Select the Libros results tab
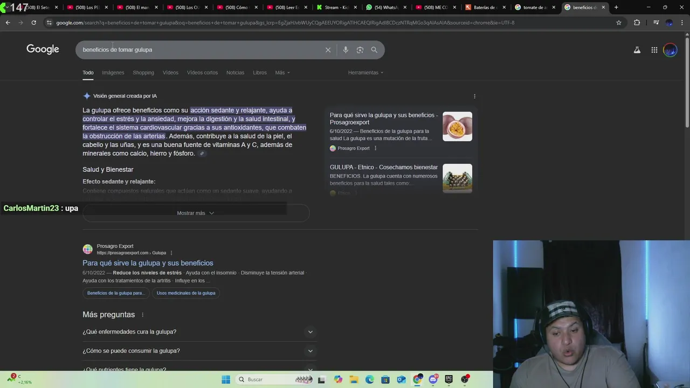The height and width of the screenshot is (388, 690). pyautogui.click(x=260, y=72)
